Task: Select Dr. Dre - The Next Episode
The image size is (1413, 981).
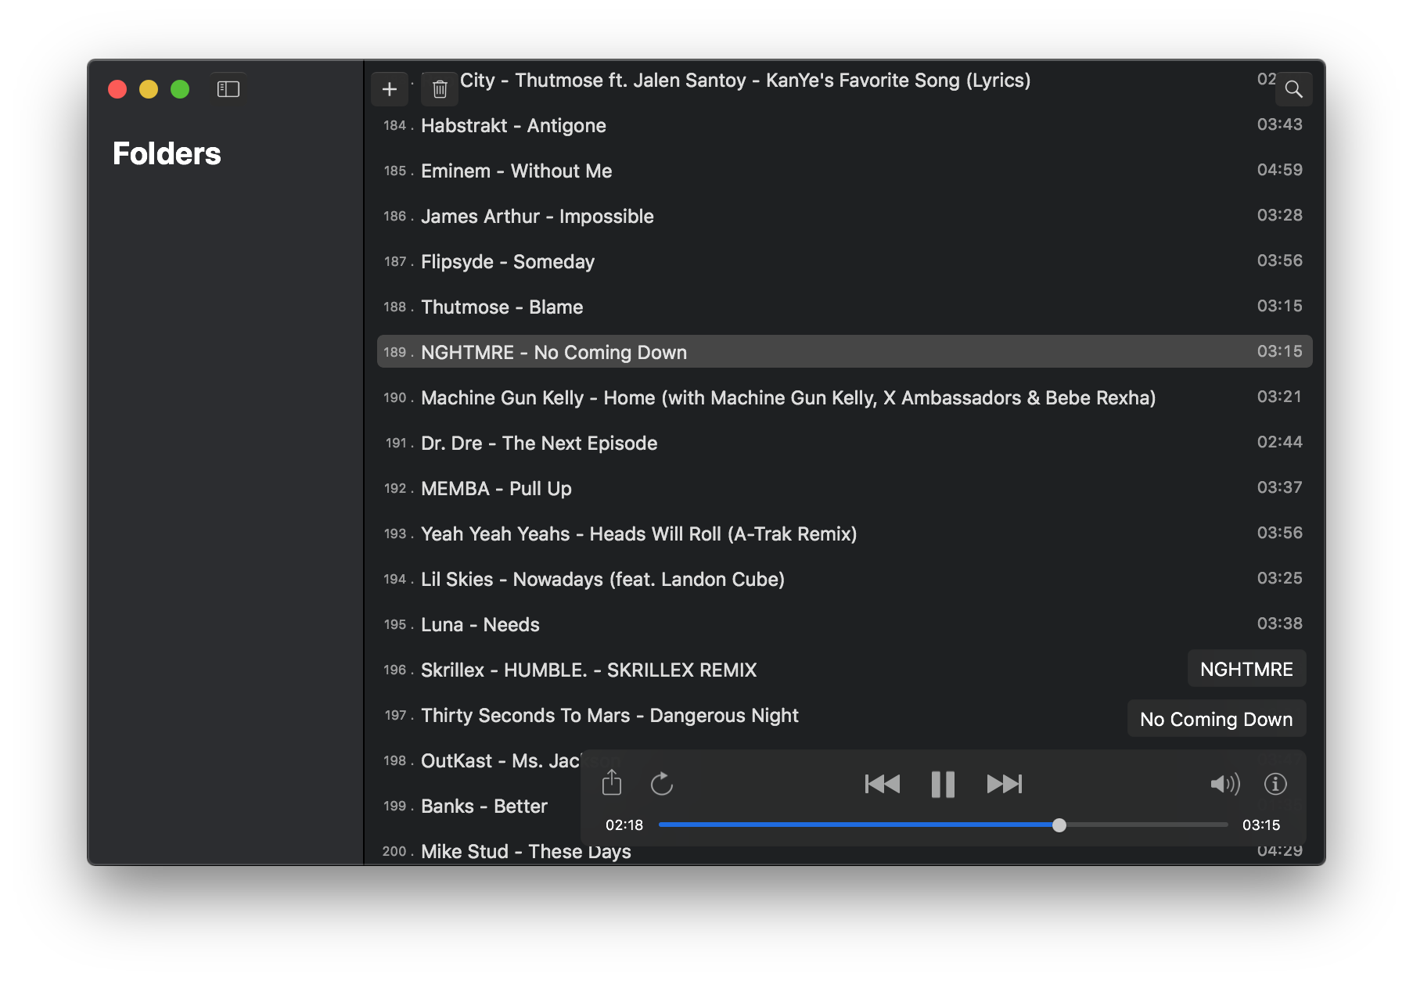Action: (844, 443)
